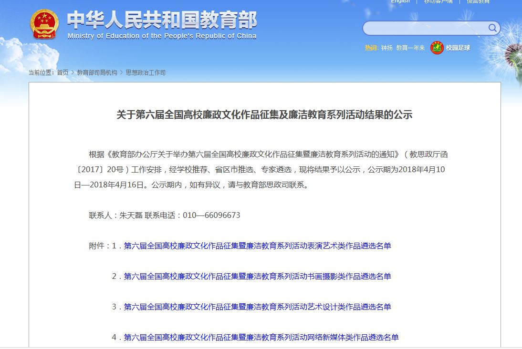Click the hot keyword 教育一年来

[x=410, y=48]
